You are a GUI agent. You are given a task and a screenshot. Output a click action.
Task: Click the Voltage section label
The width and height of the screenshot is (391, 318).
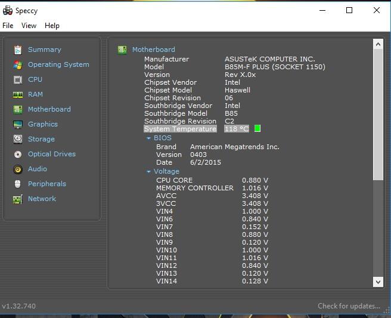click(x=166, y=171)
